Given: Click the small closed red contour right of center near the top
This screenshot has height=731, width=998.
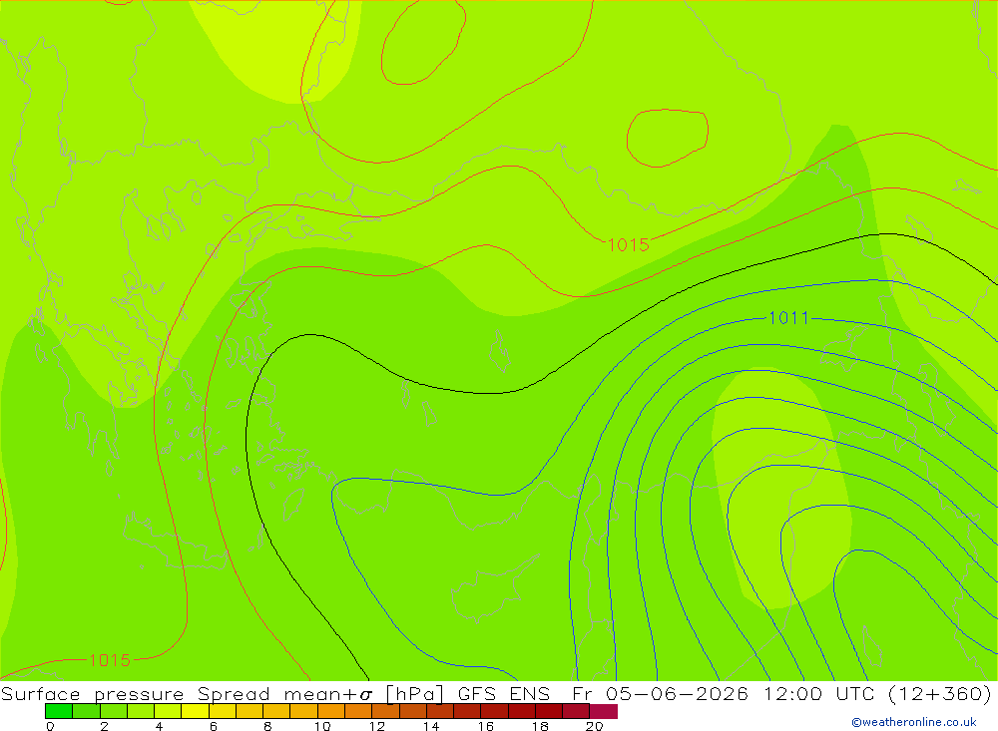Looking at the screenshot, I should coord(667,138).
